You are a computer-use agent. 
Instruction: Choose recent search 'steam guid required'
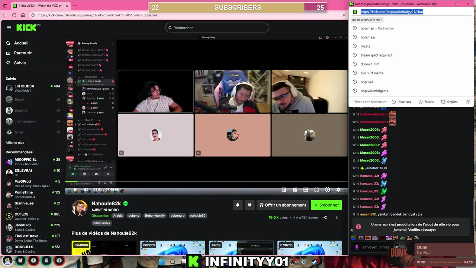[411, 55]
